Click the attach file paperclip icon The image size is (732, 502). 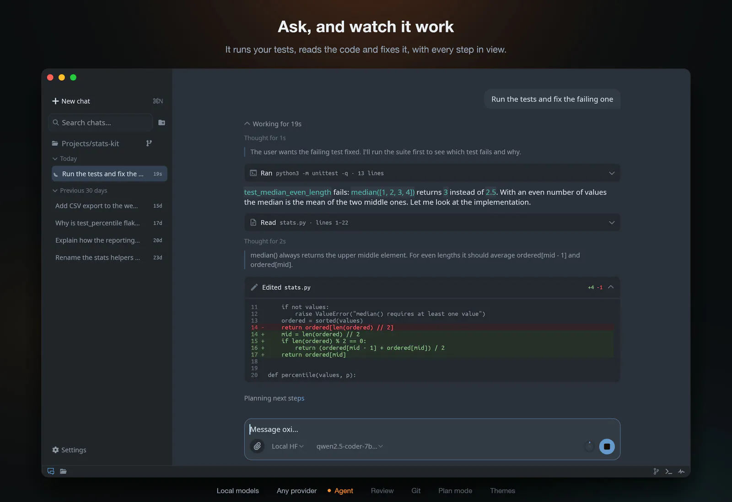pyautogui.click(x=258, y=446)
